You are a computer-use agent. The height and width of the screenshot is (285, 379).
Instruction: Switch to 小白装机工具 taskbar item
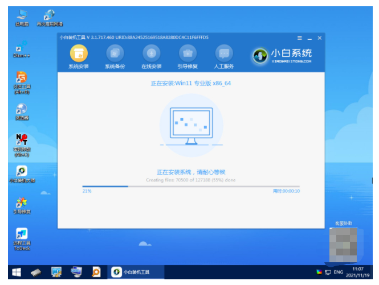coord(136,272)
